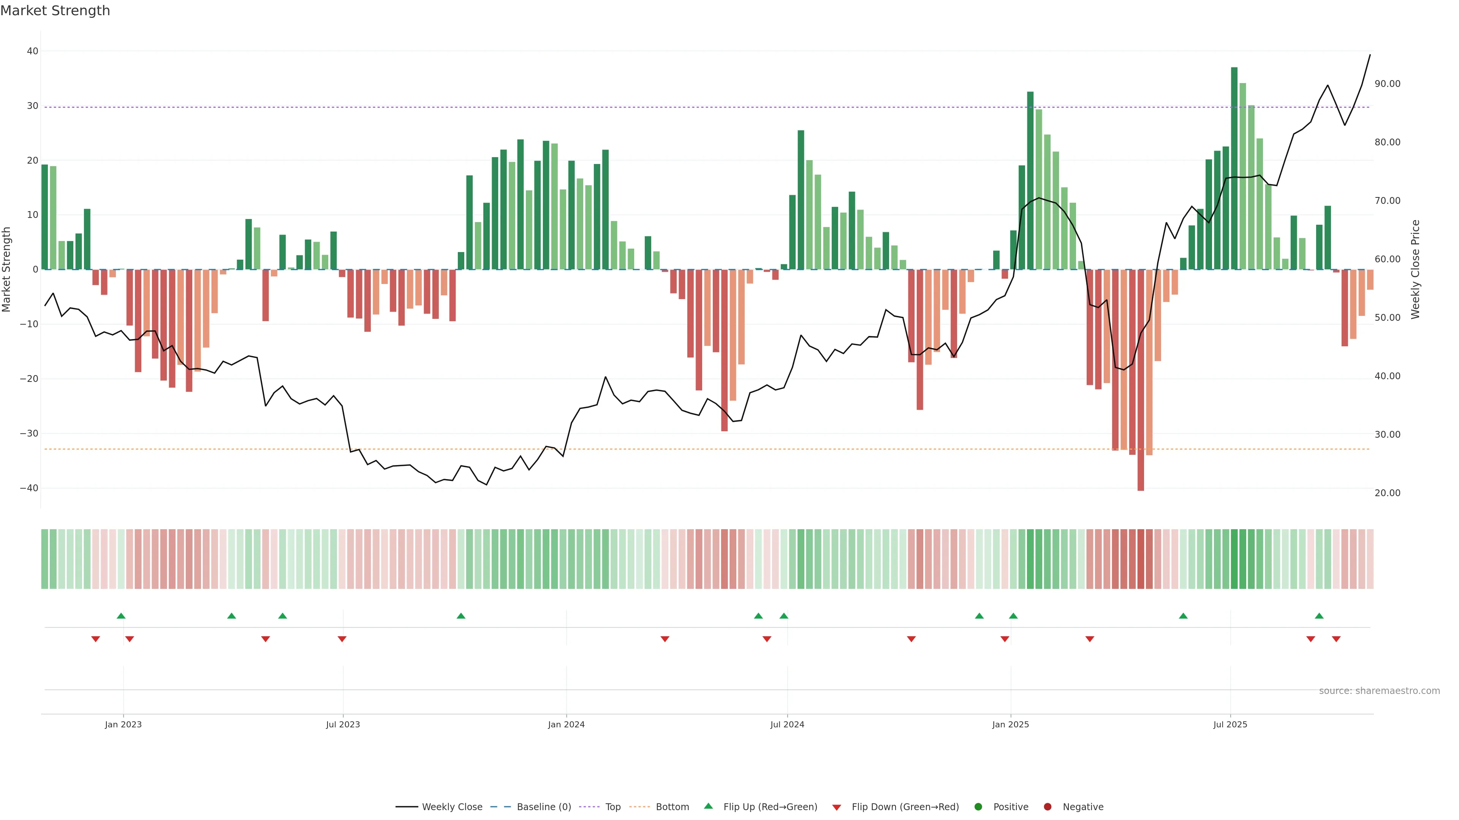Click the rightmost red flip-down triangle marker

tap(1336, 639)
